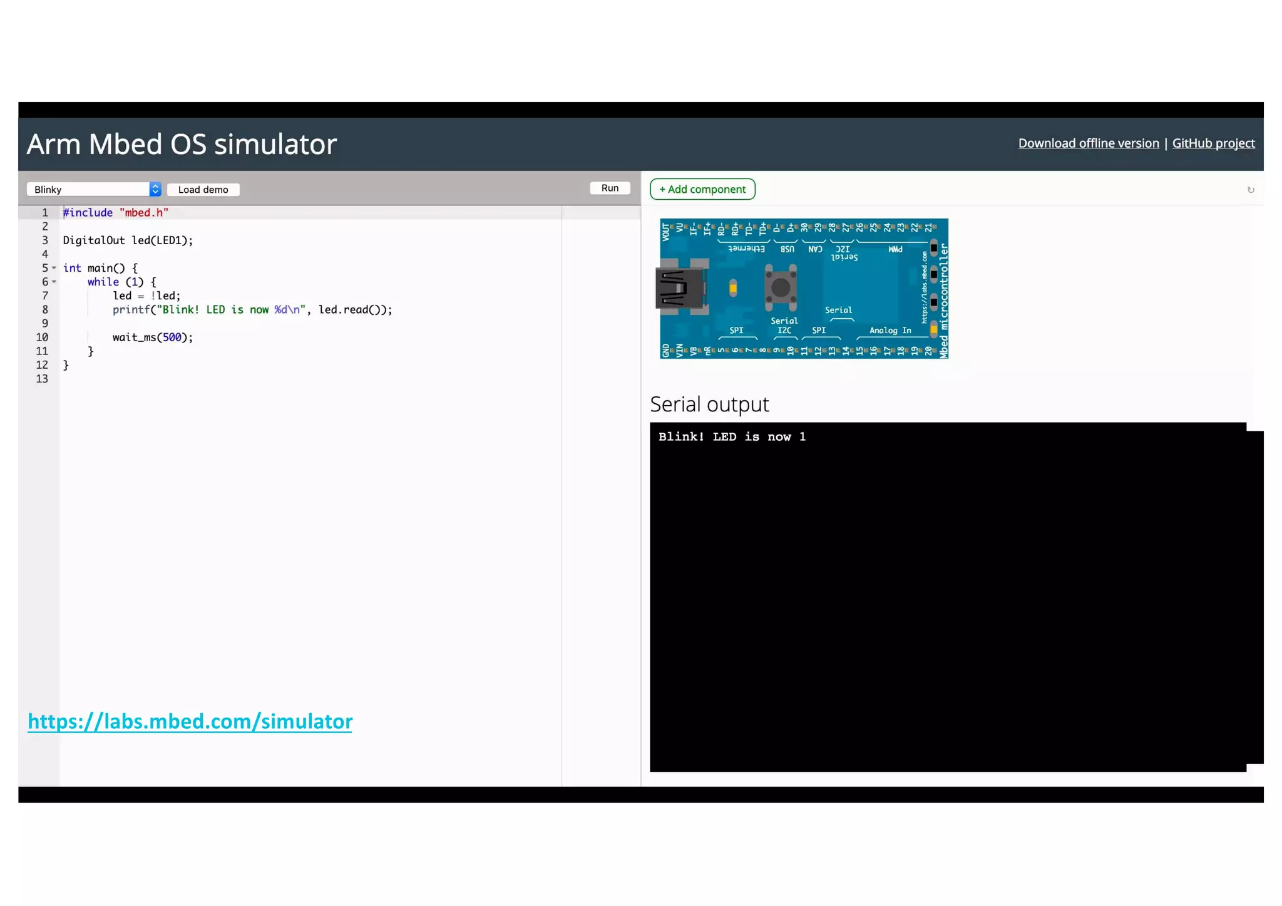Click the #include "mbed.h" code line
Viewport: 1282px width, 906px height.
(x=116, y=213)
